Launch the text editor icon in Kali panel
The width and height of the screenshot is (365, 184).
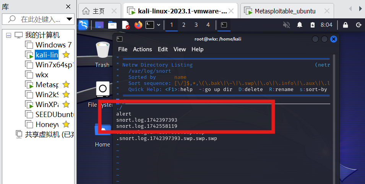point(125,25)
